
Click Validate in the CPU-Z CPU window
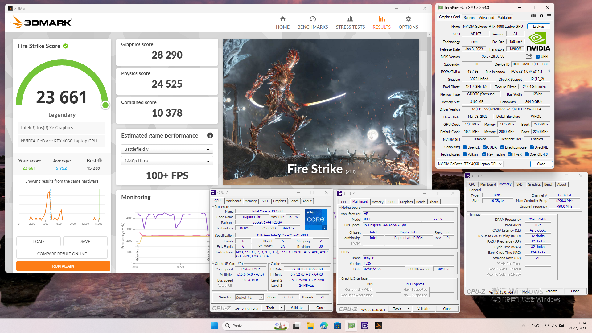pos(296,308)
